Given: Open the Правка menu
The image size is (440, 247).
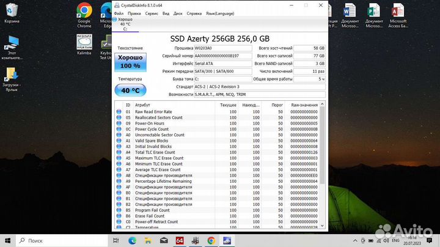Looking at the screenshot, I should tap(134, 13).
